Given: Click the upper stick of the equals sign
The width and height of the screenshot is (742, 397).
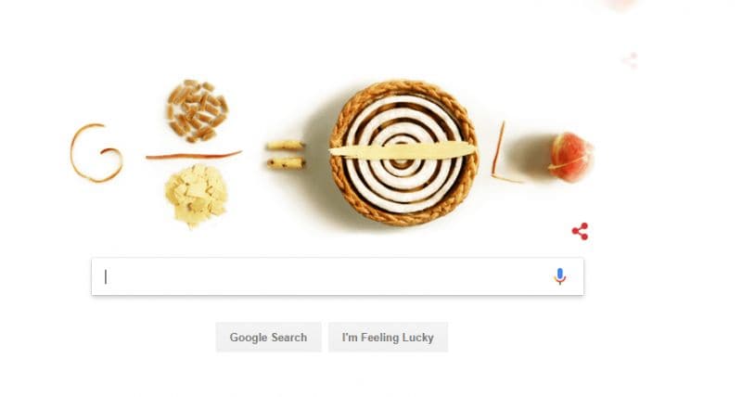Looking at the screenshot, I should [x=285, y=146].
